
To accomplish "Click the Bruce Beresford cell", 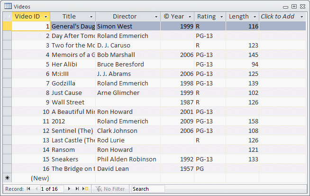I will (x=128, y=64).
